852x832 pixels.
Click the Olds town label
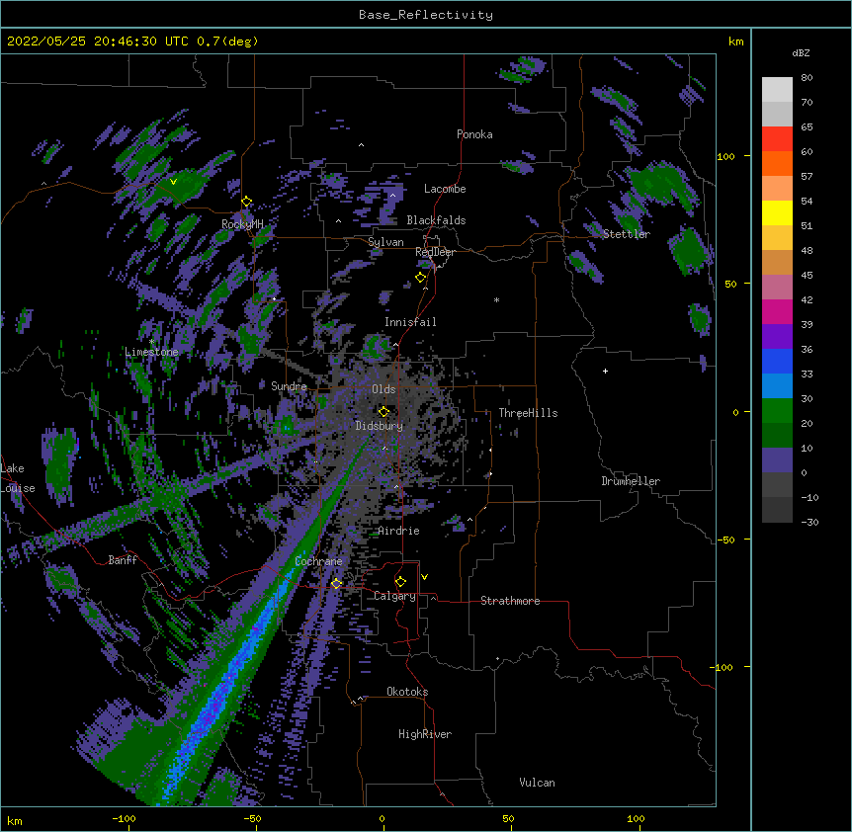click(383, 389)
